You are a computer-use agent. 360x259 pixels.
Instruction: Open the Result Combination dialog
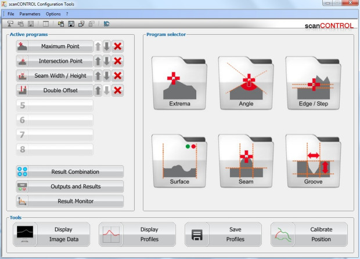point(70,172)
